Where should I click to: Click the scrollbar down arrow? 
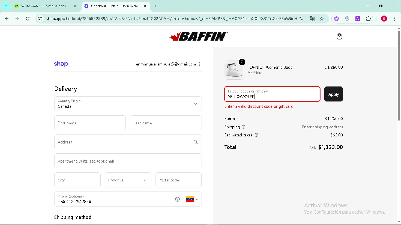point(399,222)
